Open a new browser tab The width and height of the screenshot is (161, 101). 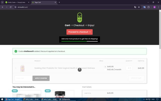click(x=59, y=2)
